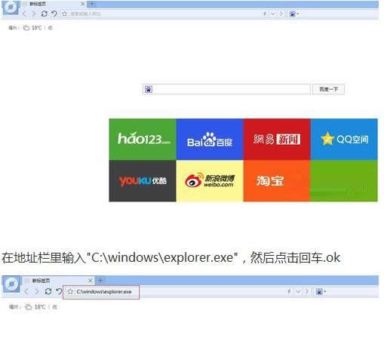Click the bookmark star in upper address bar

click(x=65, y=14)
